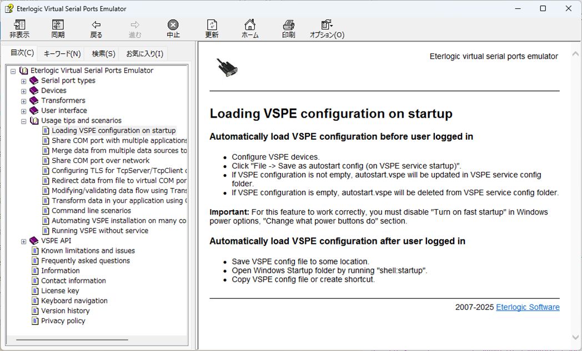Collapse the Usage tips and scenarios node
Viewport: 582px width, 351px height.
[24, 121]
